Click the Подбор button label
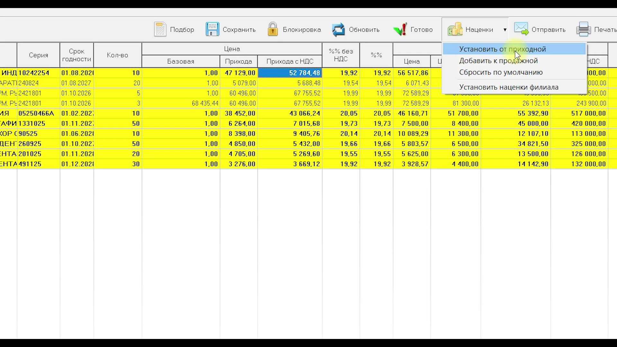Image resolution: width=617 pixels, height=347 pixels. point(182,30)
